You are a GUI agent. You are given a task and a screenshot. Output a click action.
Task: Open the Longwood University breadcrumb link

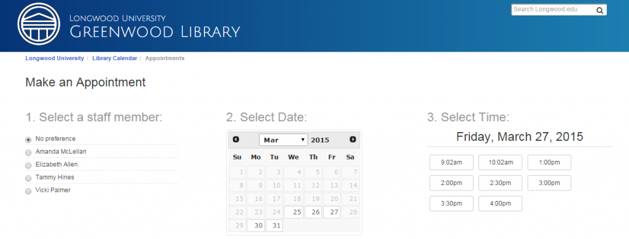point(55,58)
